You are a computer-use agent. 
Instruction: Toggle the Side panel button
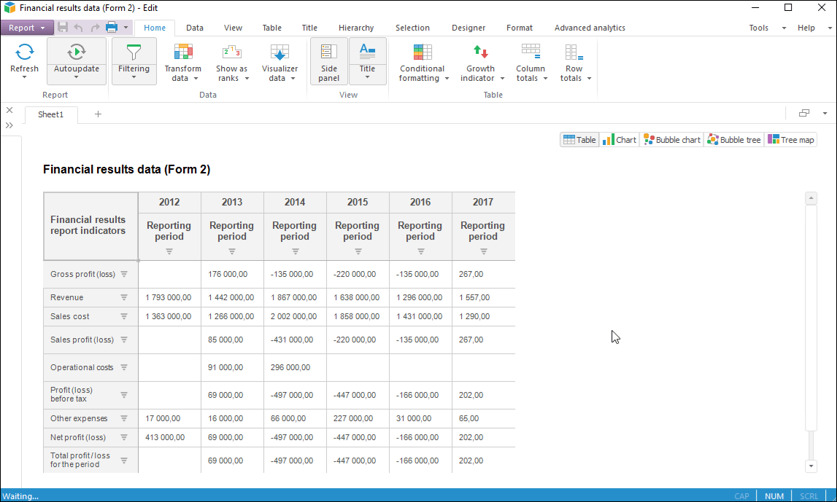(x=328, y=61)
